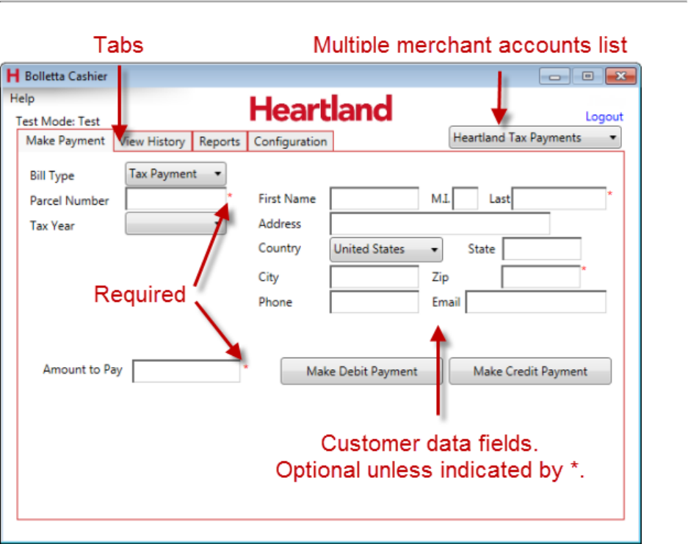Click the Heartland logo
The height and width of the screenshot is (544, 688).
coord(321,109)
